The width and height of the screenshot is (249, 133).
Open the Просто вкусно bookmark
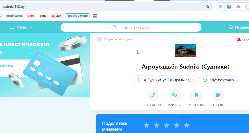[77, 16]
